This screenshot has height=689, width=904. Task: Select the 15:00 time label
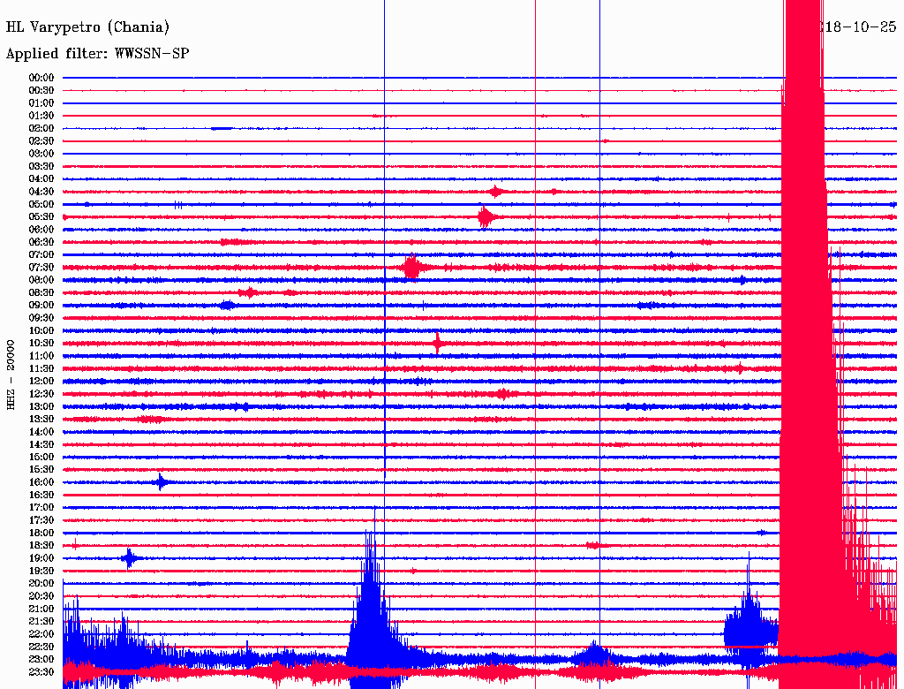(41, 457)
